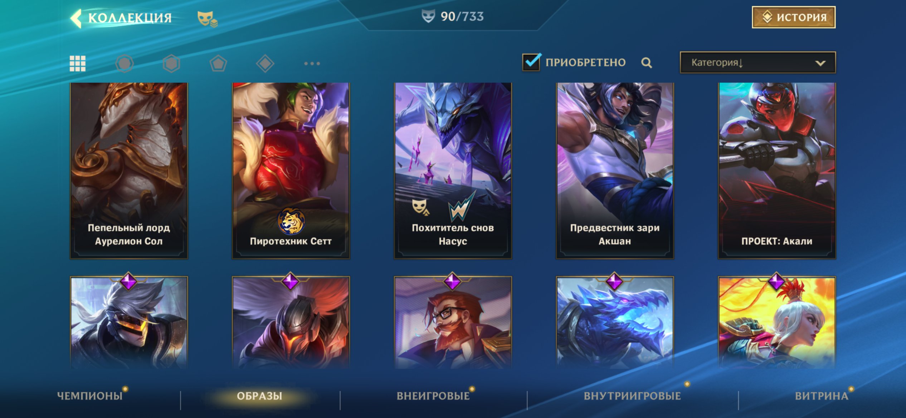Open the История button
The width and height of the screenshot is (906, 418).
794,17
